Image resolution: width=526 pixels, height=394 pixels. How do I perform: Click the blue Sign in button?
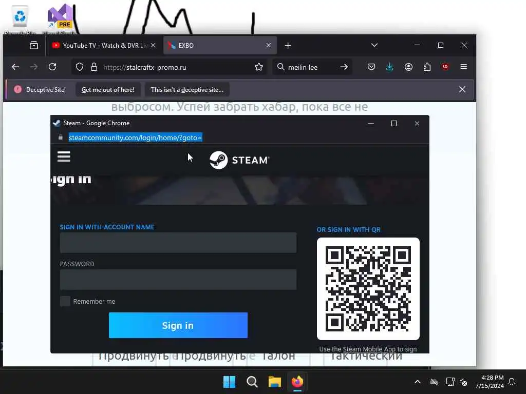(178, 325)
